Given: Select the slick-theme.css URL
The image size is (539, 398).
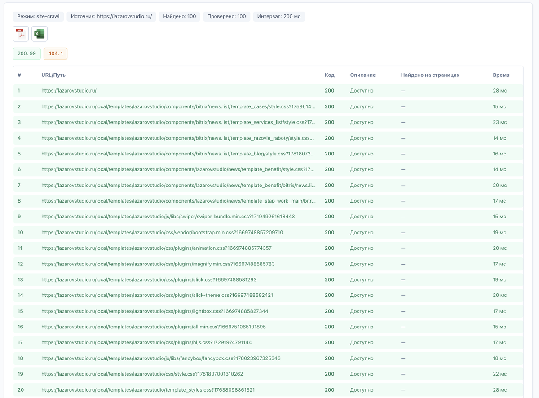Looking at the screenshot, I should point(157,295).
